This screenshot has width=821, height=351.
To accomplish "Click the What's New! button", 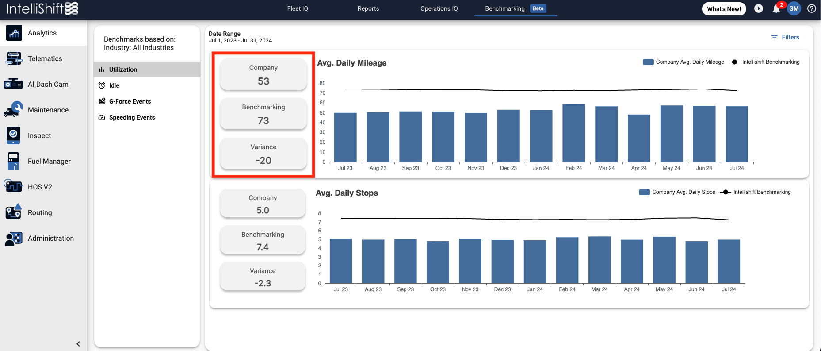I will pyautogui.click(x=724, y=9).
